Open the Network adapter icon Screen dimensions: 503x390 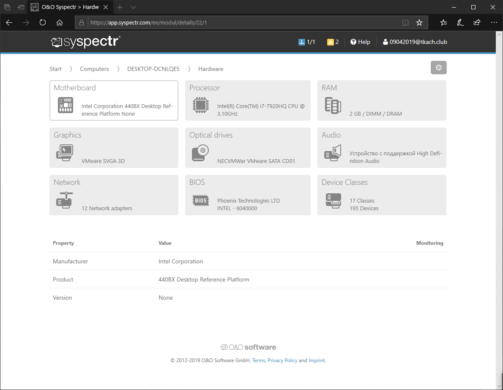click(65, 200)
